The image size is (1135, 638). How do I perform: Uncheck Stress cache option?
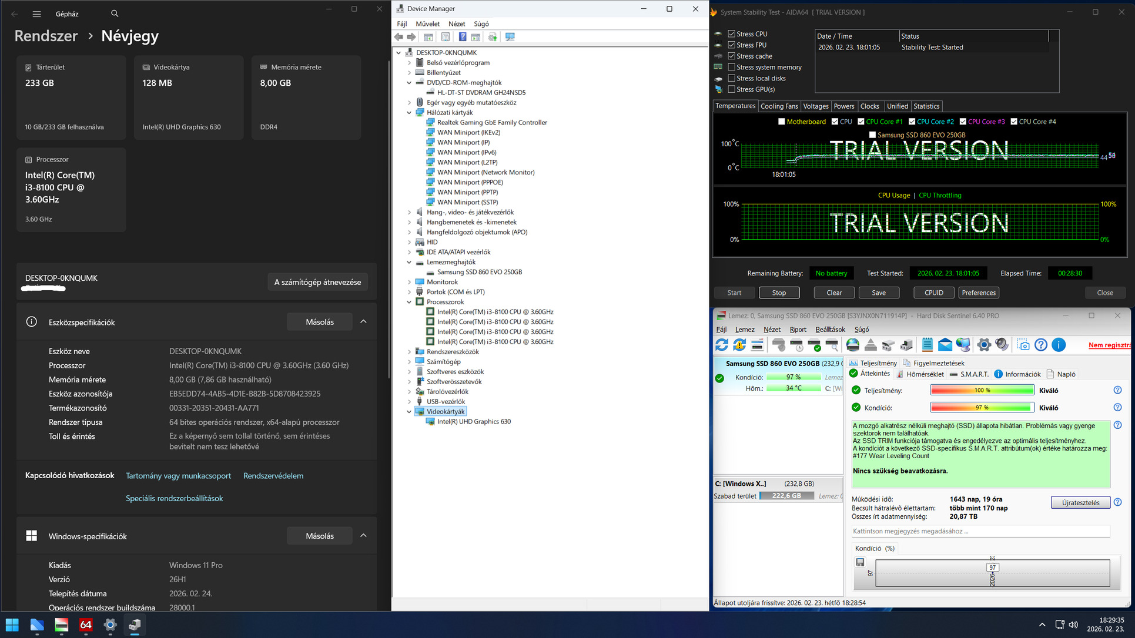(732, 56)
